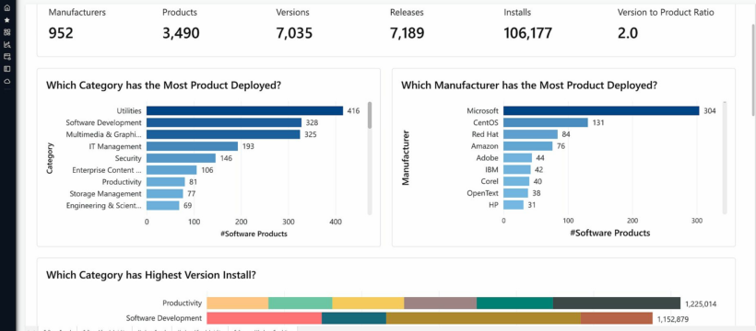This screenshot has height=331, width=756.
Task: Click the Versions value 7,035
Action: point(294,33)
